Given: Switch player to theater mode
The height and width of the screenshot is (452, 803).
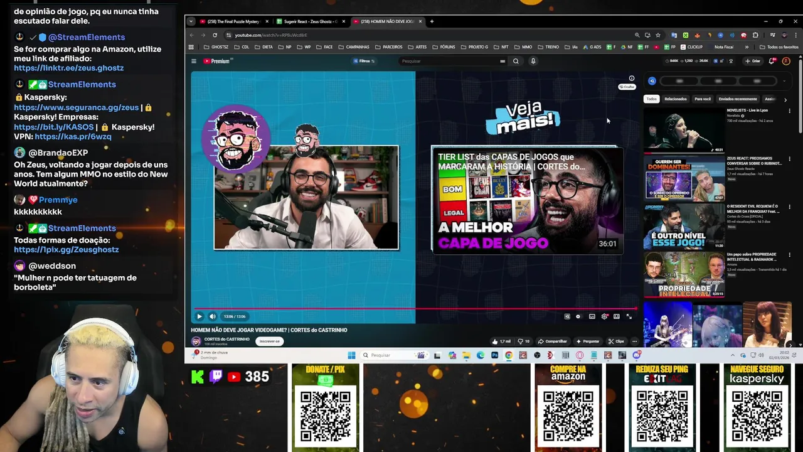Looking at the screenshot, I should tap(617, 316).
